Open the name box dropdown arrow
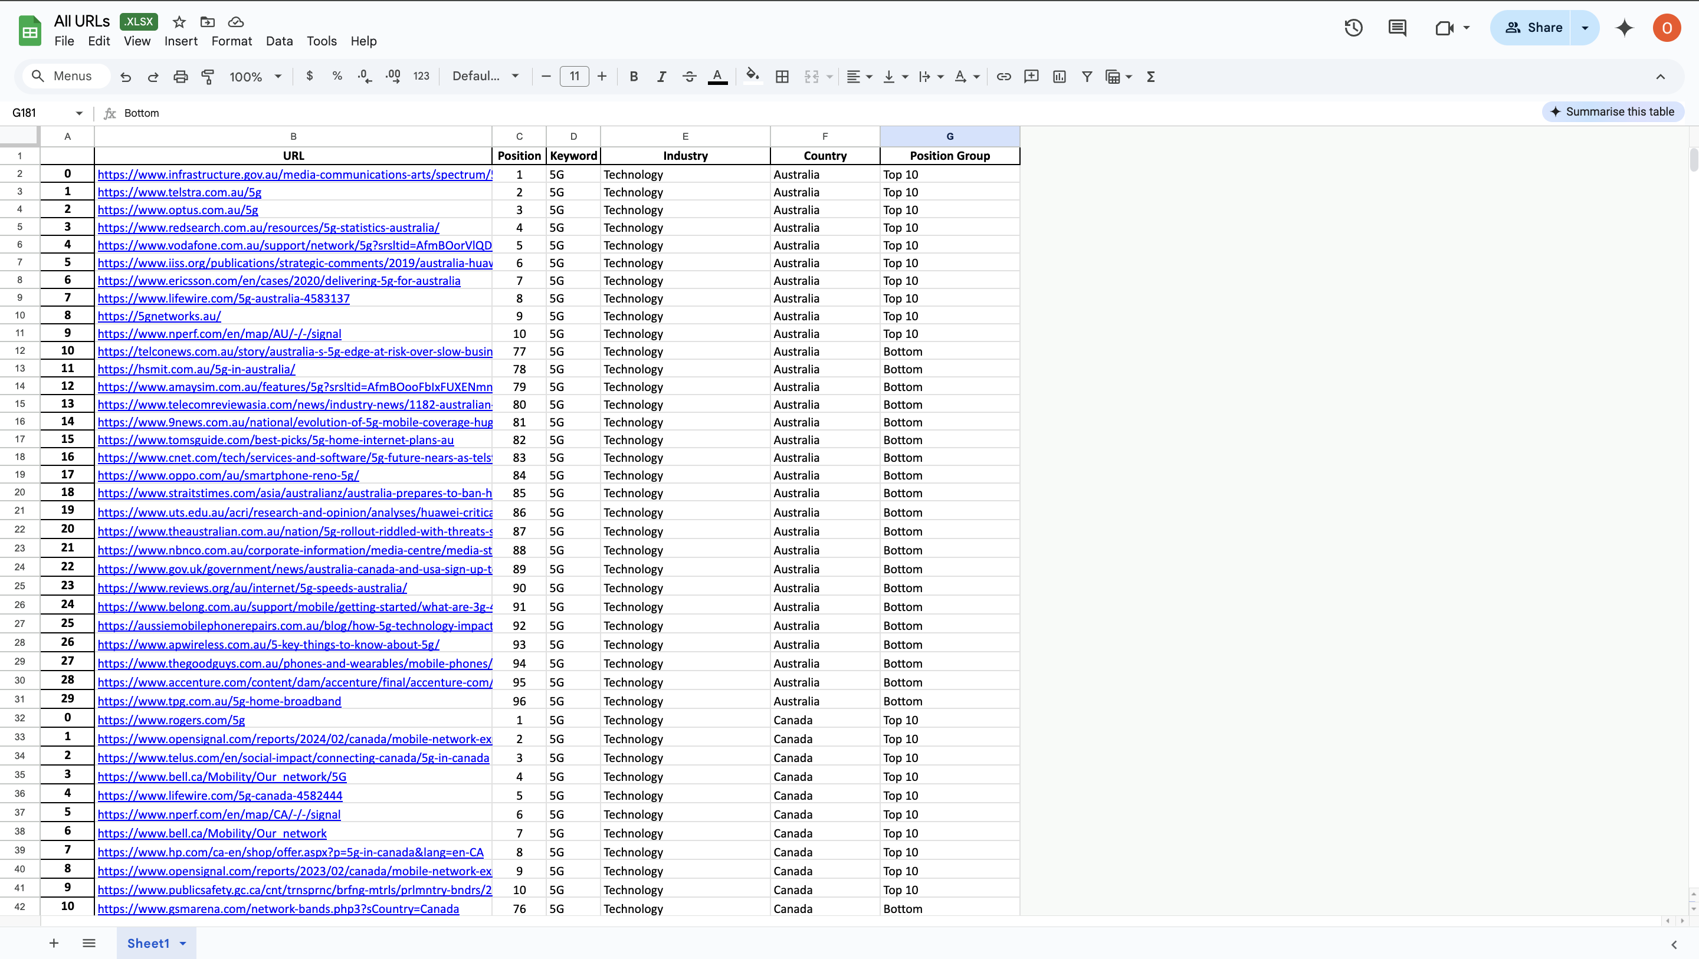Viewport: 1699px width, 959px height. 79,113
